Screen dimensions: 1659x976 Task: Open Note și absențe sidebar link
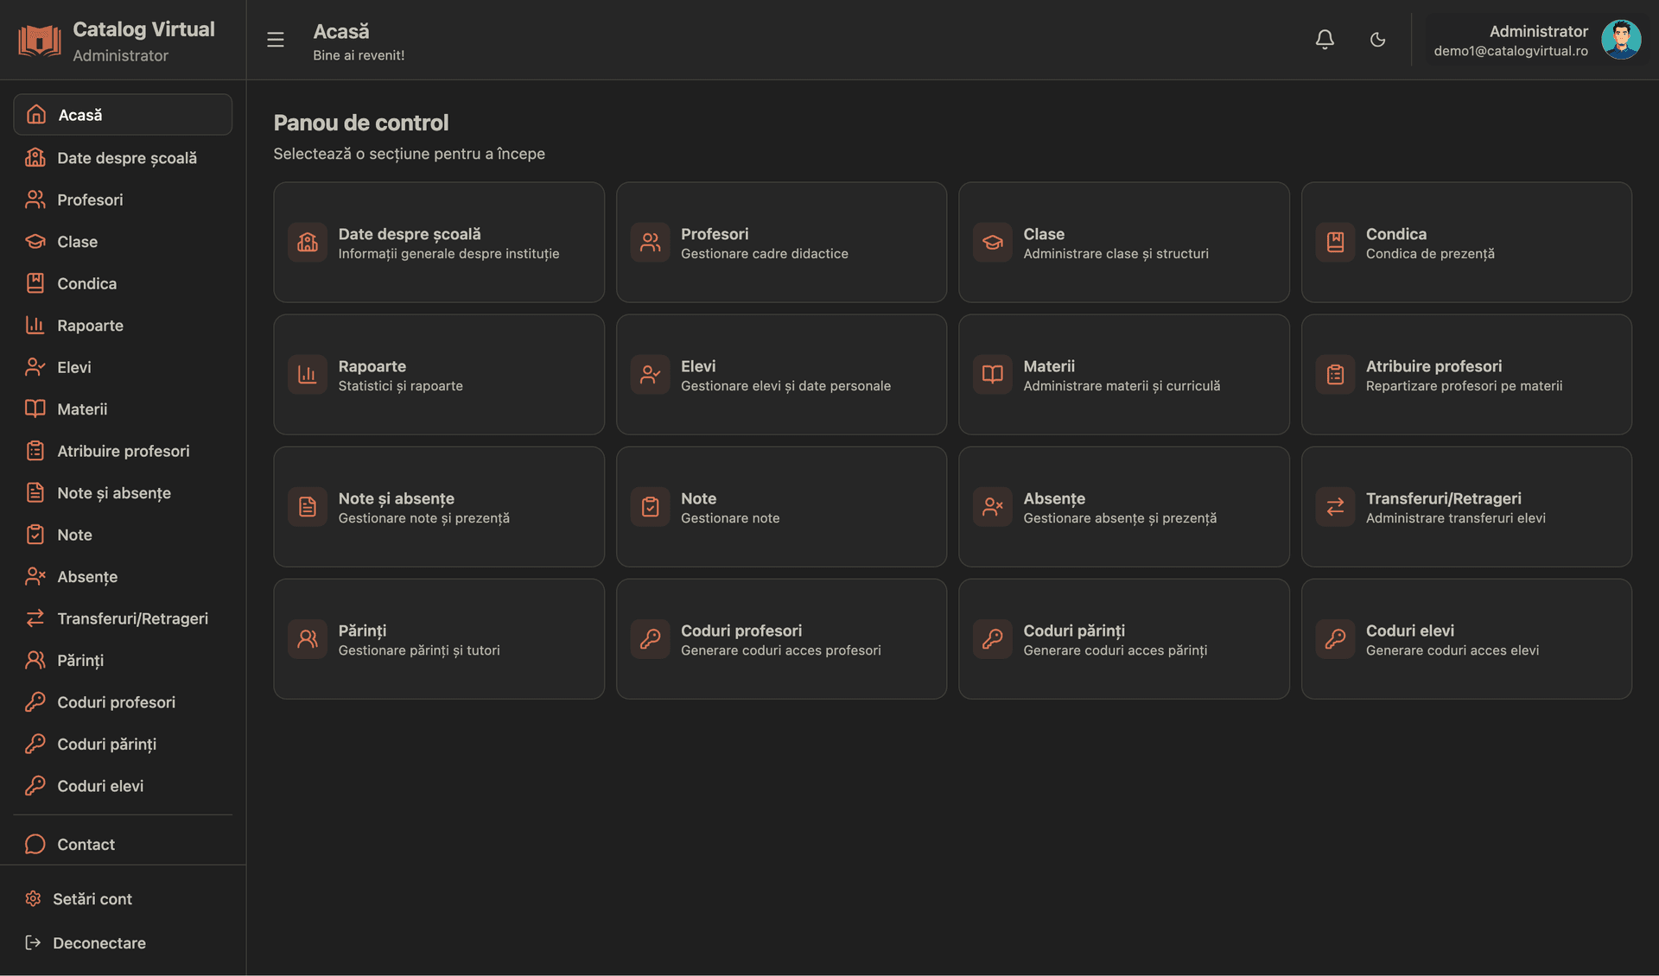pos(114,493)
